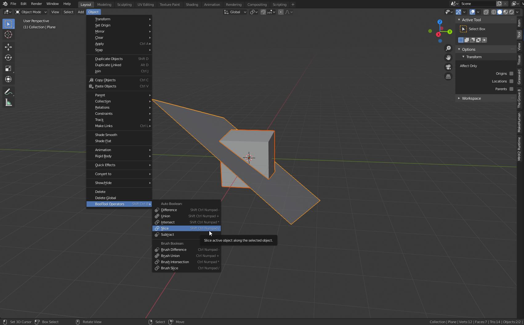Toggle show gizmos button

pos(458,12)
